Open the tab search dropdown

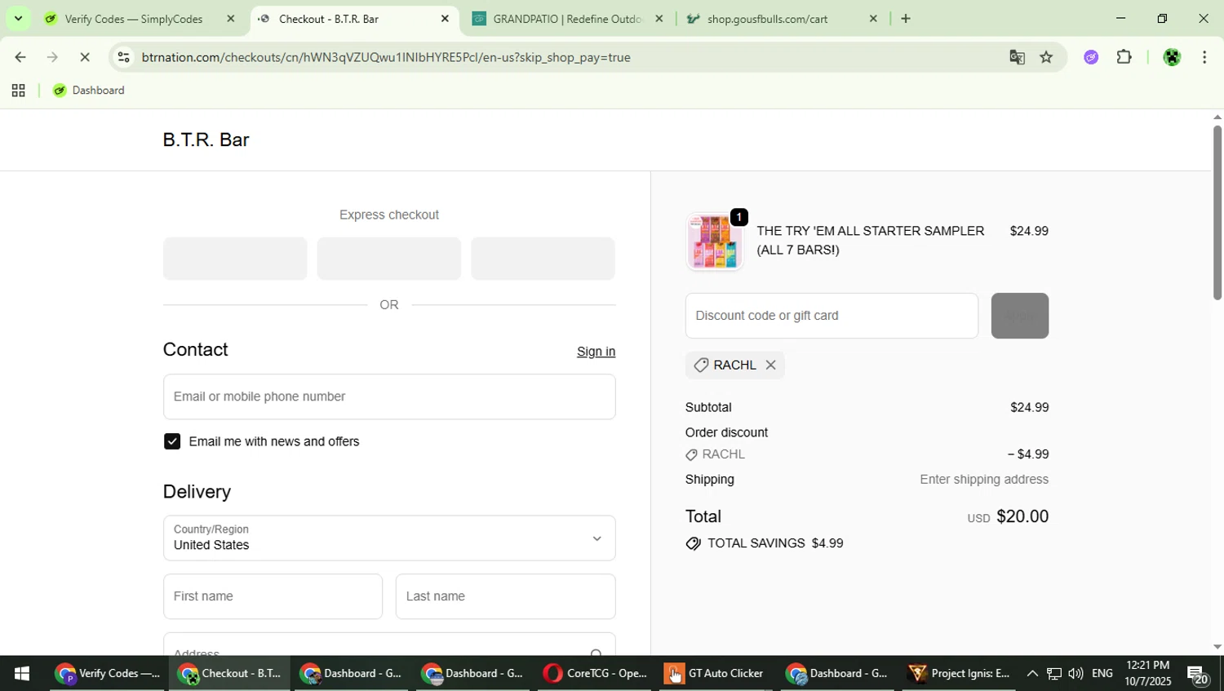pyautogui.click(x=18, y=19)
